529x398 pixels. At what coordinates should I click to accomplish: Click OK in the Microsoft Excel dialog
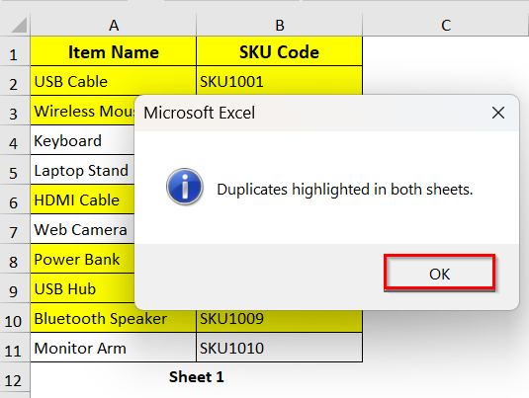tap(439, 274)
